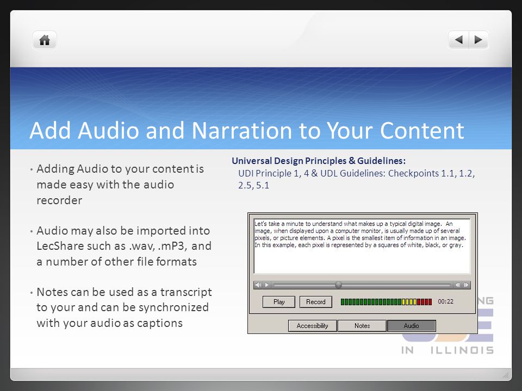
Task: Advance to the next slide arrow
Action: coord(478,40)
